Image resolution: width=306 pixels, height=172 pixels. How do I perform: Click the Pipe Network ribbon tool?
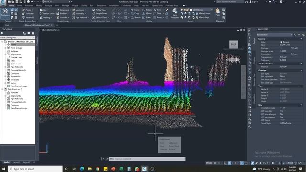tap(80, 17)
